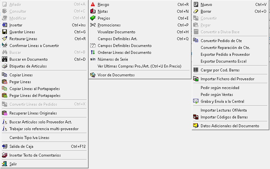Click the barcode icon for Cargar por Cod. Barras

point(196,70)
